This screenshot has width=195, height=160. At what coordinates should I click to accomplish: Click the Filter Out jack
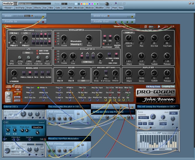coord(82,90)
